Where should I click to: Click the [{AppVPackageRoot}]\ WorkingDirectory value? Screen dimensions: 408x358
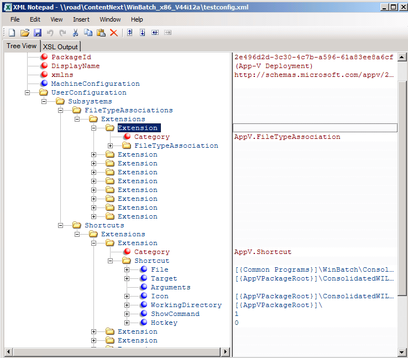(279, 305)
